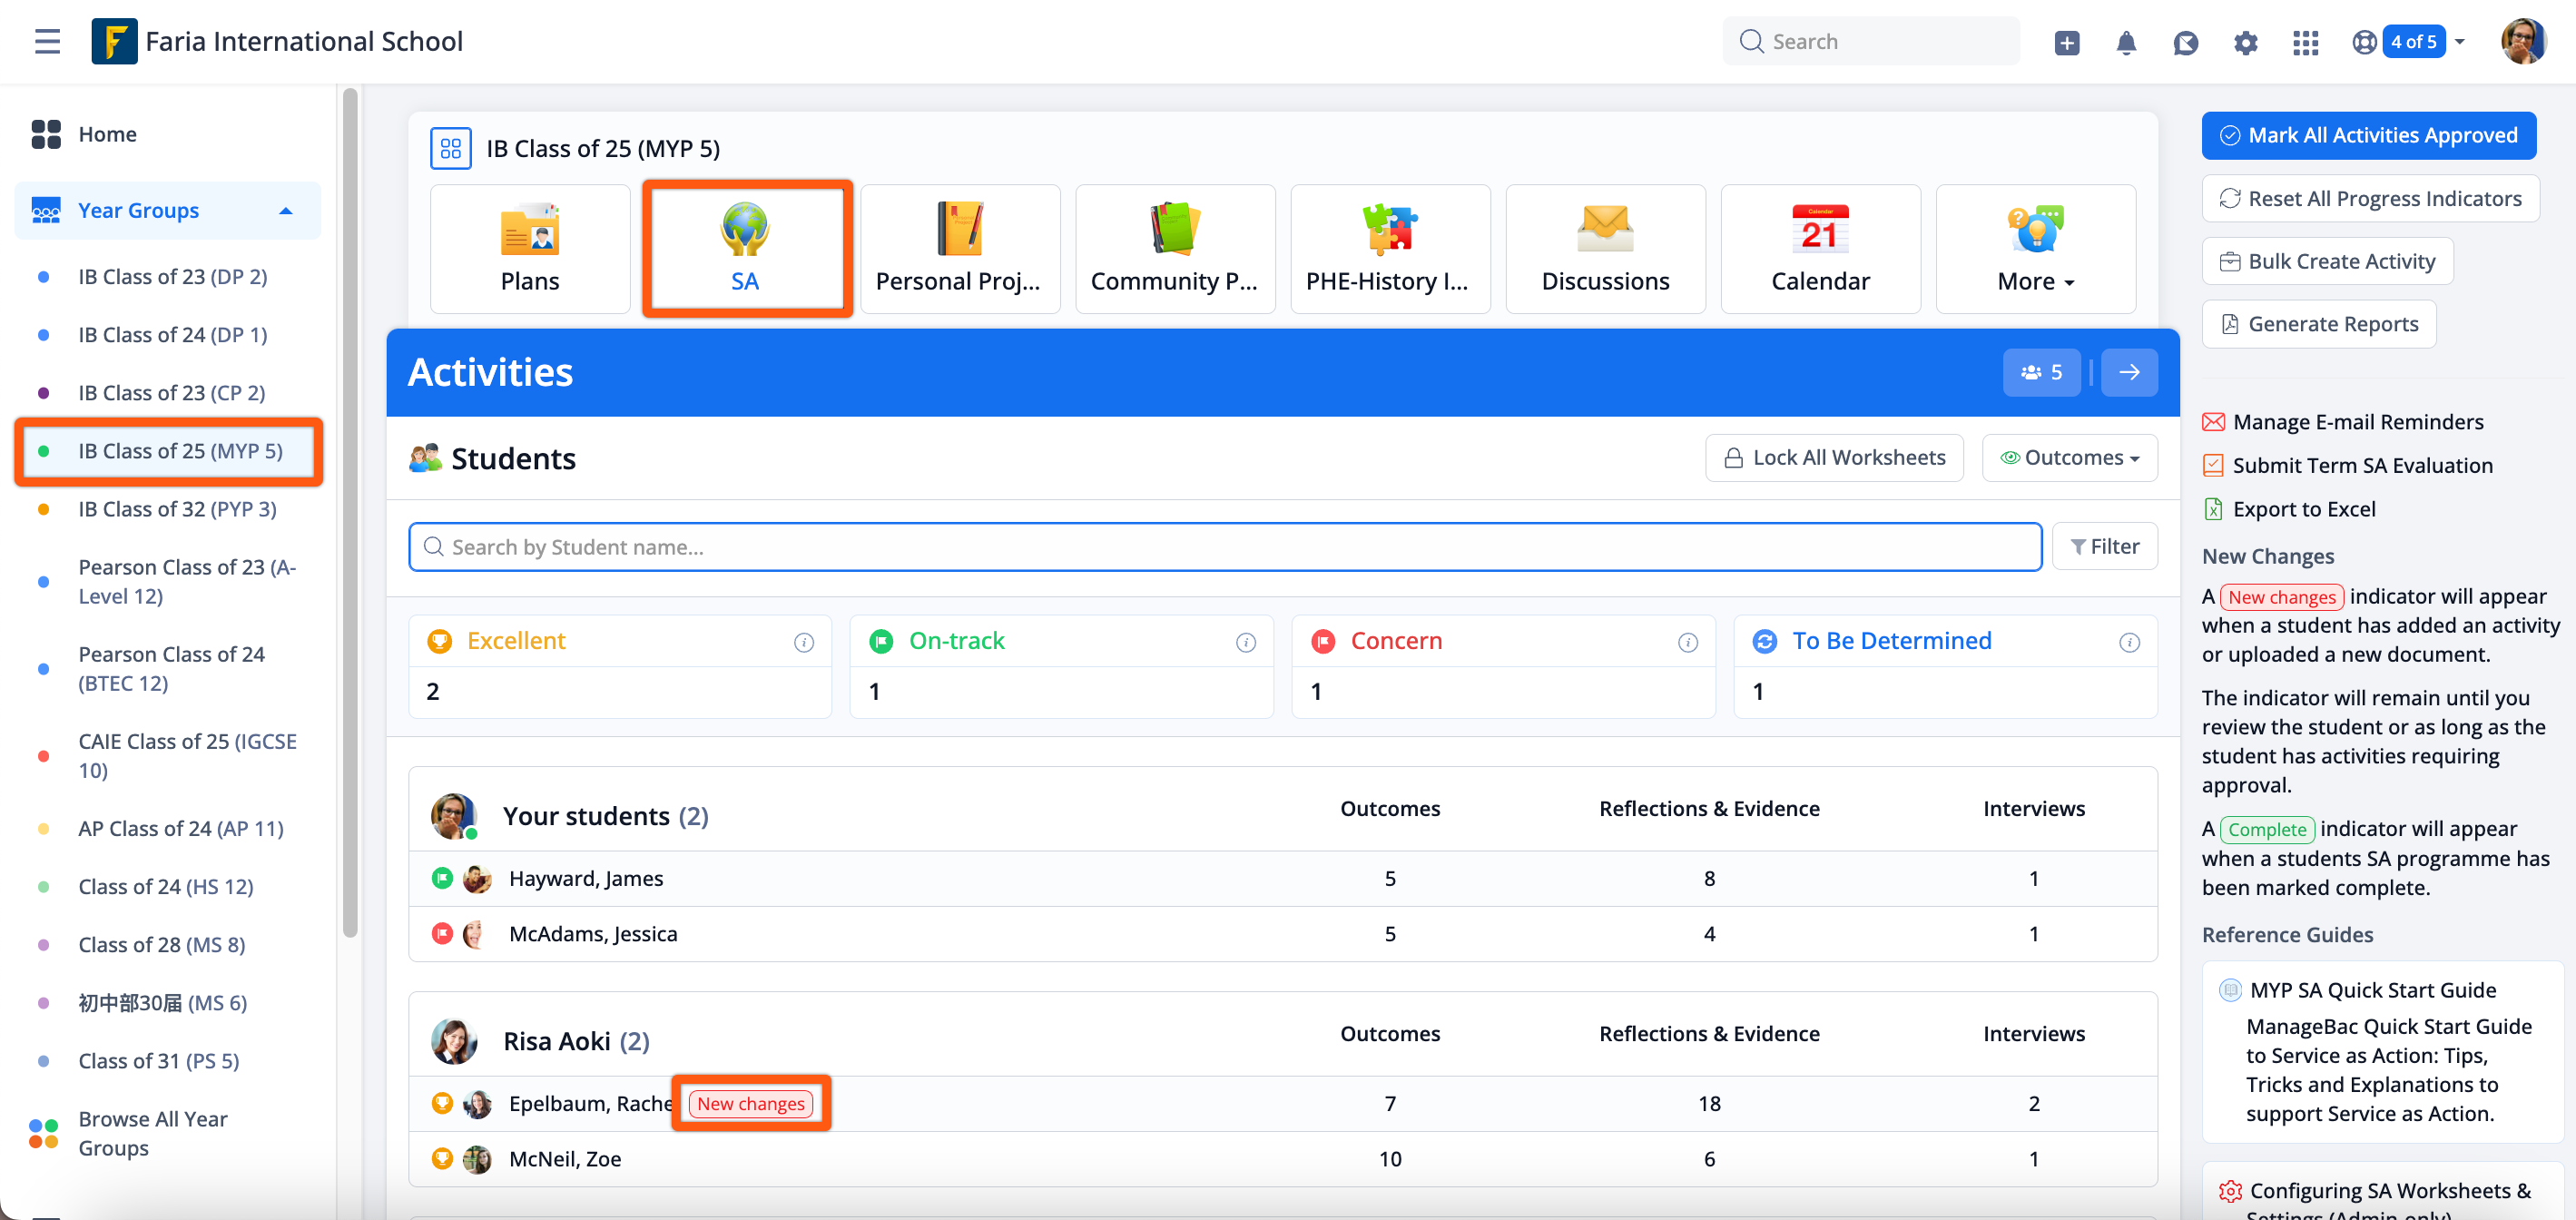Open IB Class of 24 (DP 1)
Viewport: 2576px width, 1220px height.
click(x=172, y=335)
